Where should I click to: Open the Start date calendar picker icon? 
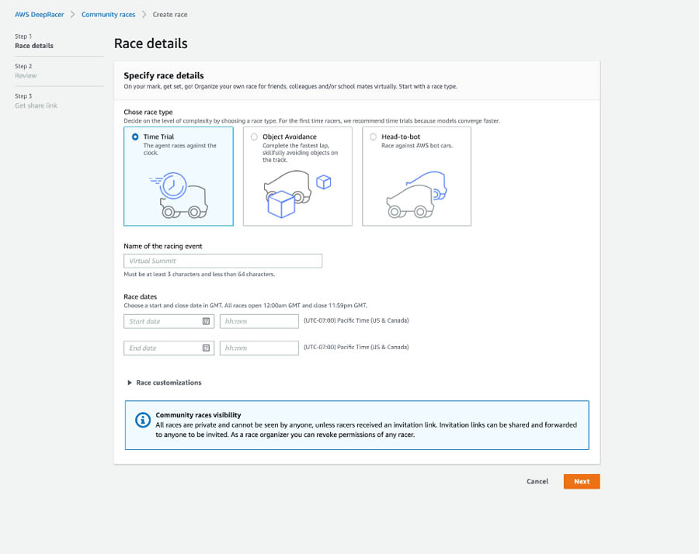[x=206, y=321]
